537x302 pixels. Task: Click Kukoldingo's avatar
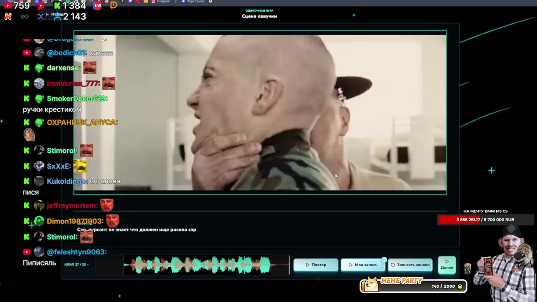(x=39, y=181)
